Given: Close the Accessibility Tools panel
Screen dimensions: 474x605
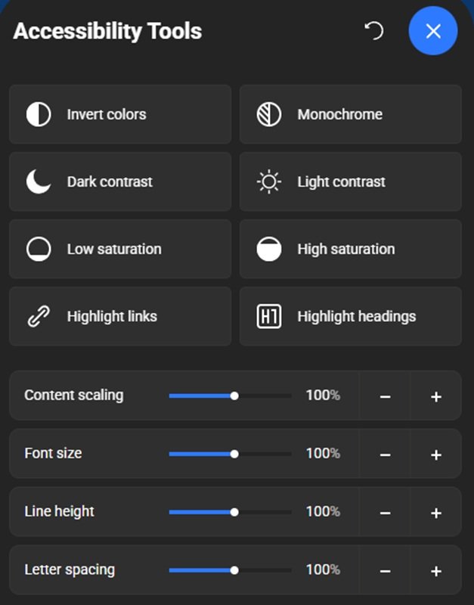Looking at the screenshot, I should point(433,31).
